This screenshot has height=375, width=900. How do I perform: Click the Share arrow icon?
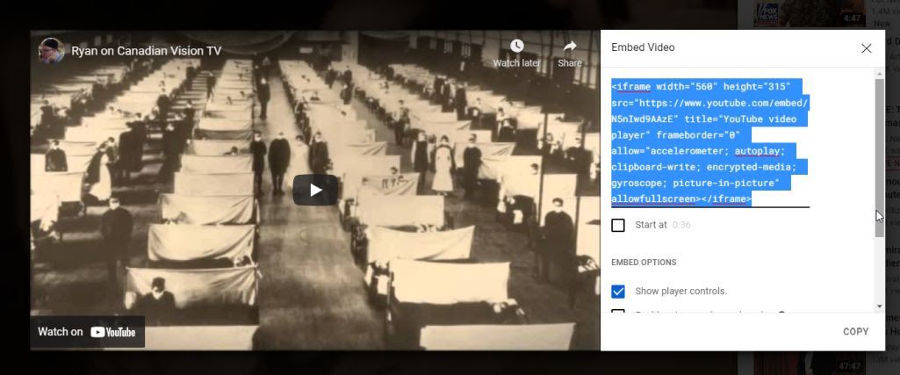pyautogui.click(x=569, y=46)
